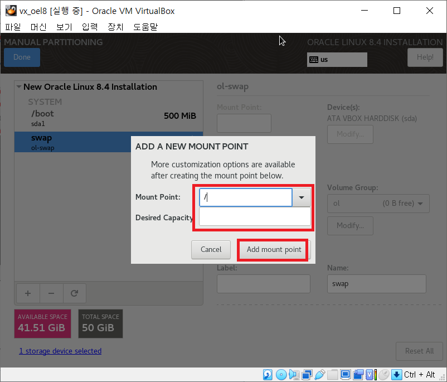Click the virtualization CPU chip icon
This screenshot has width=447, height=382.
tap(370, 374)
